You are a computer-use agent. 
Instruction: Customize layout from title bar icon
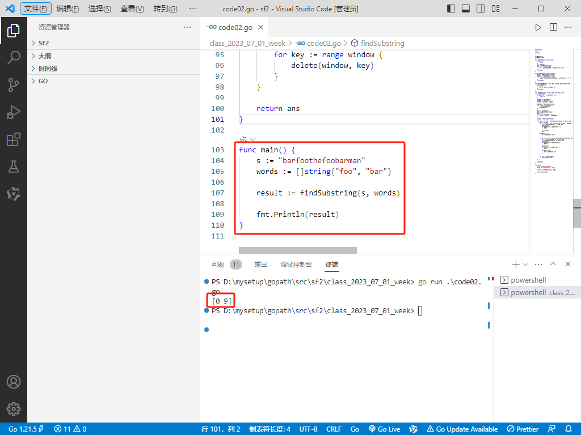pyautogui.click(x=495, y=8)
